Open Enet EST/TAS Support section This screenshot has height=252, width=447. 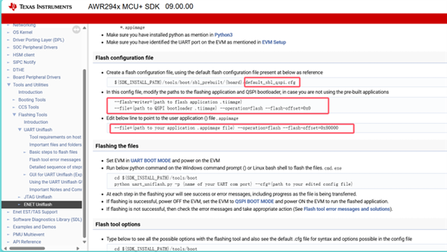pyautogui.click(x=35, y=212)
